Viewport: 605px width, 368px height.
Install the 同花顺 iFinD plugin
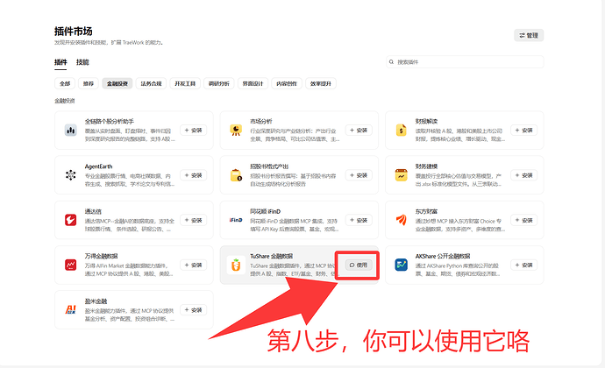pyautogui.click(x=359, y=220)
